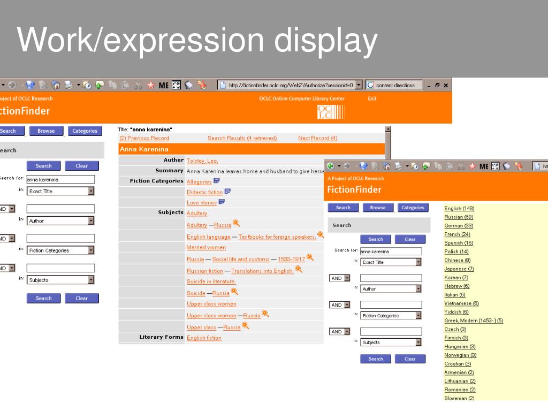Image resolution: width=548 pixels, height=411 pixels.
Task: Open Fiction Categories dropdown in back window
Action: point(91,250)
